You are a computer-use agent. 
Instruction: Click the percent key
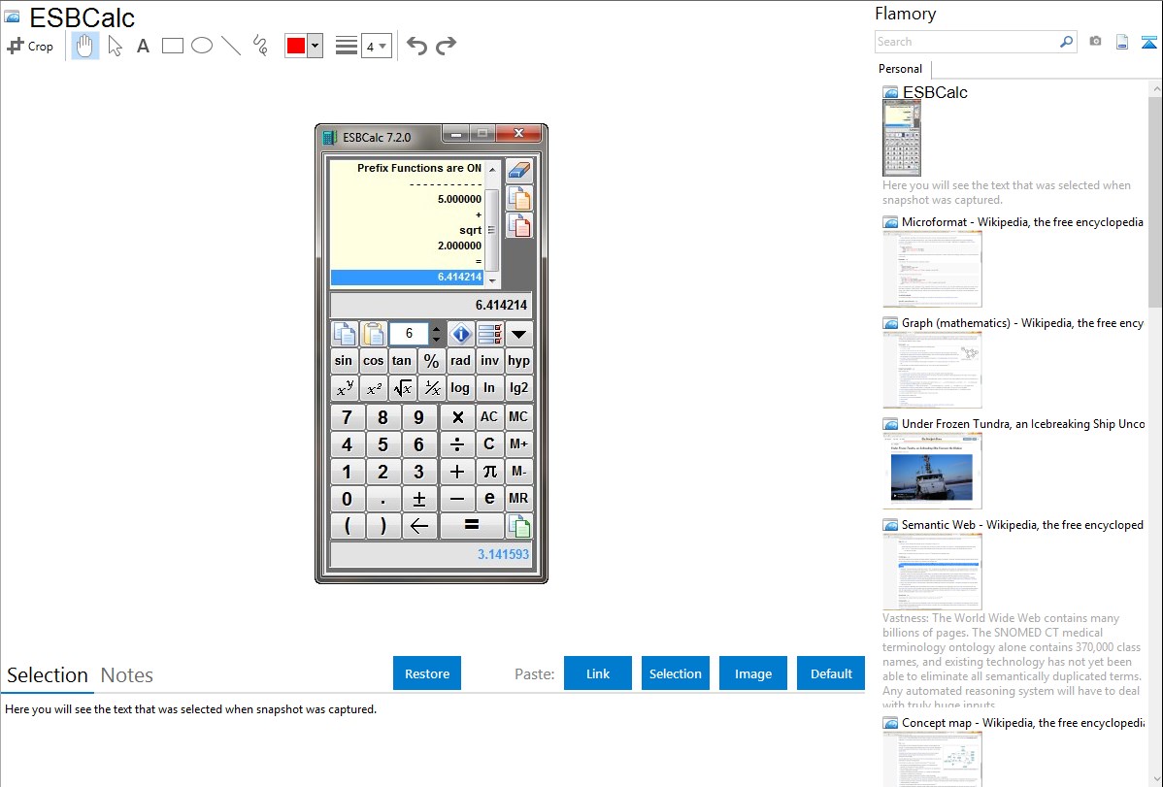[431, 361]
